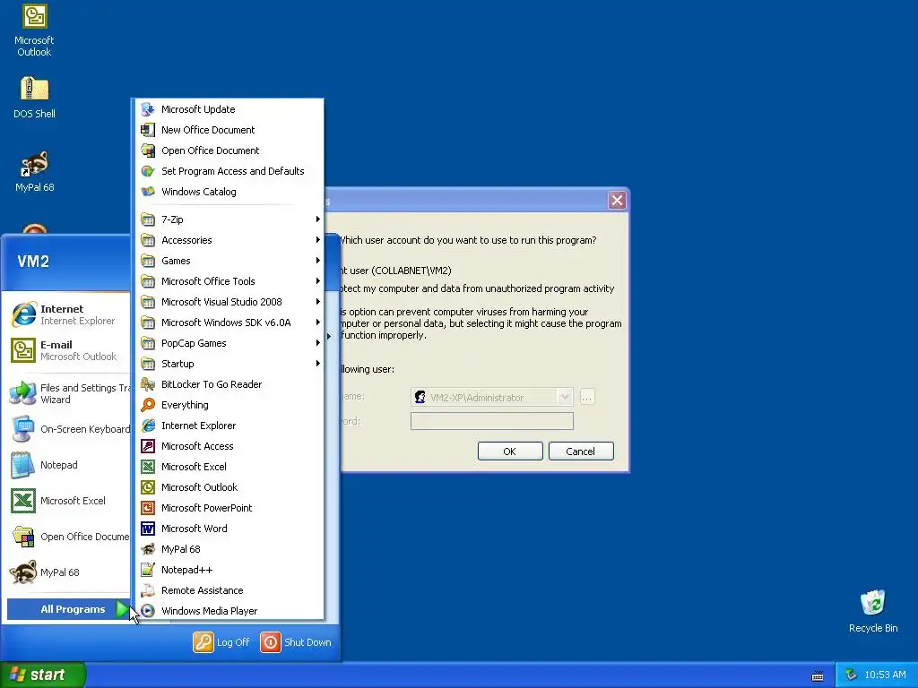Click the MyPal 68 icon in All Programs
The width and height of the screenshot is (918, 688).
[x=148, y=549]
